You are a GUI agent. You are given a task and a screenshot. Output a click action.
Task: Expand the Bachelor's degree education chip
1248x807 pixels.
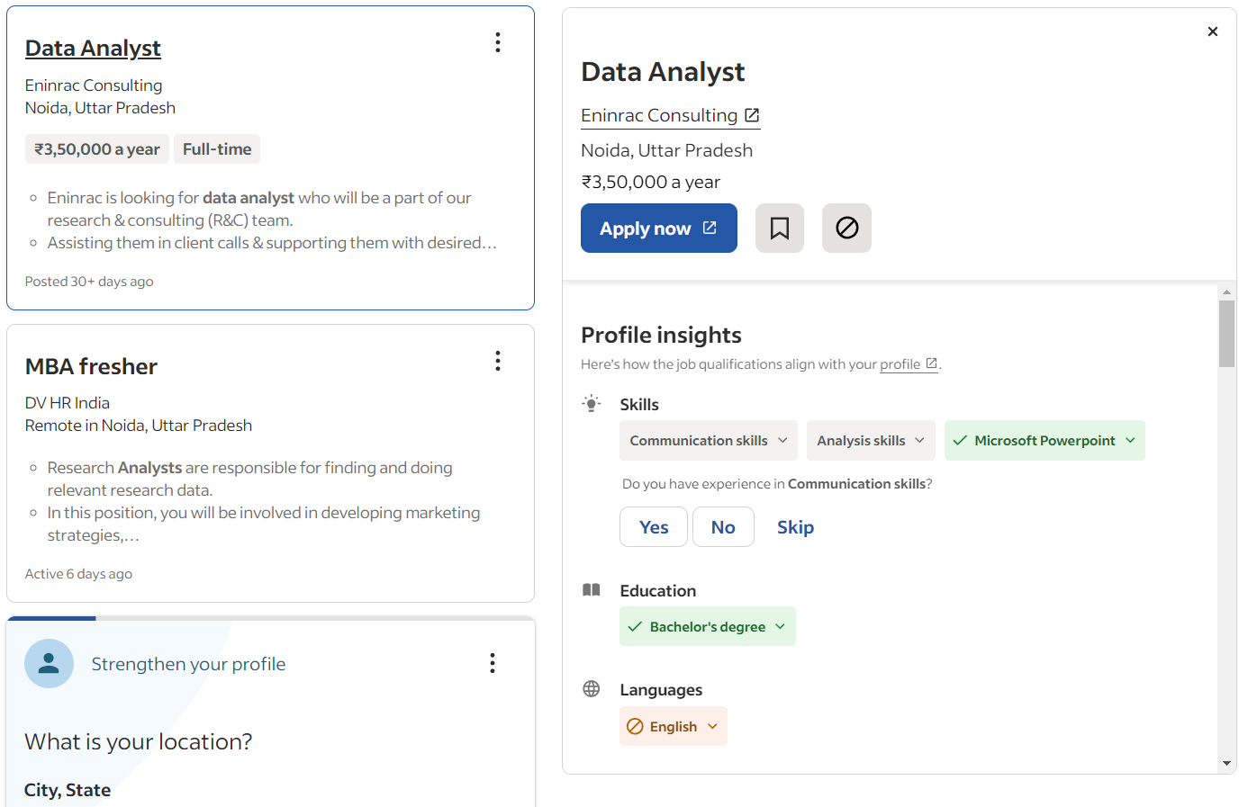pos(708,626)
